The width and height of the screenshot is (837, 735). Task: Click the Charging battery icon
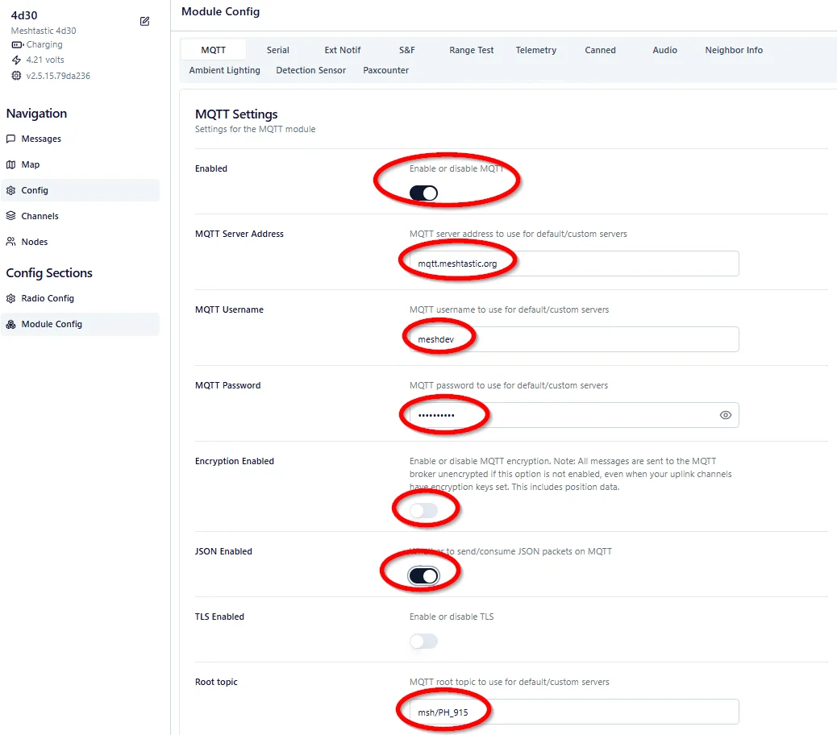[x=18, y=45]
